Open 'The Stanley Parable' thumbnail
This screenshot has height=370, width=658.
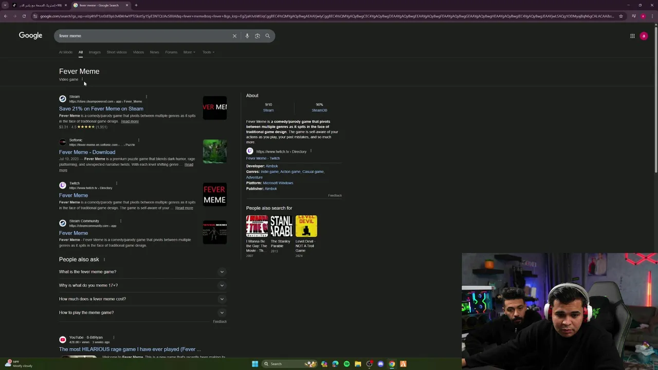(x=281, y=226)
